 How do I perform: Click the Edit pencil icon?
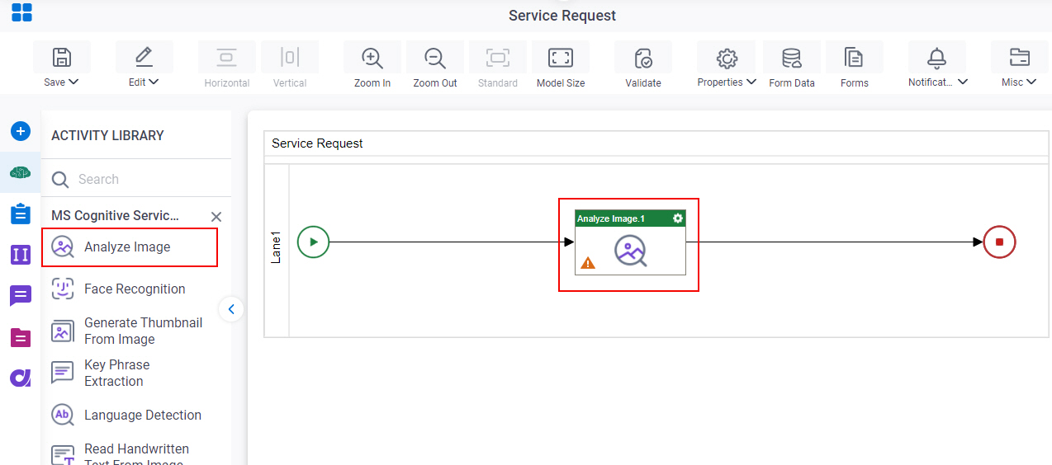pyautogui.click(x=144, y=57)
